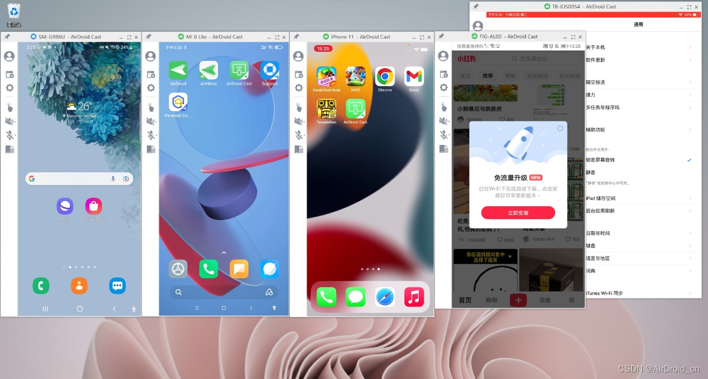Viewport: 708px width, 379px height.
Task: Open Messages app in iPhone 11 dock
Action: (x=355, y=297)
